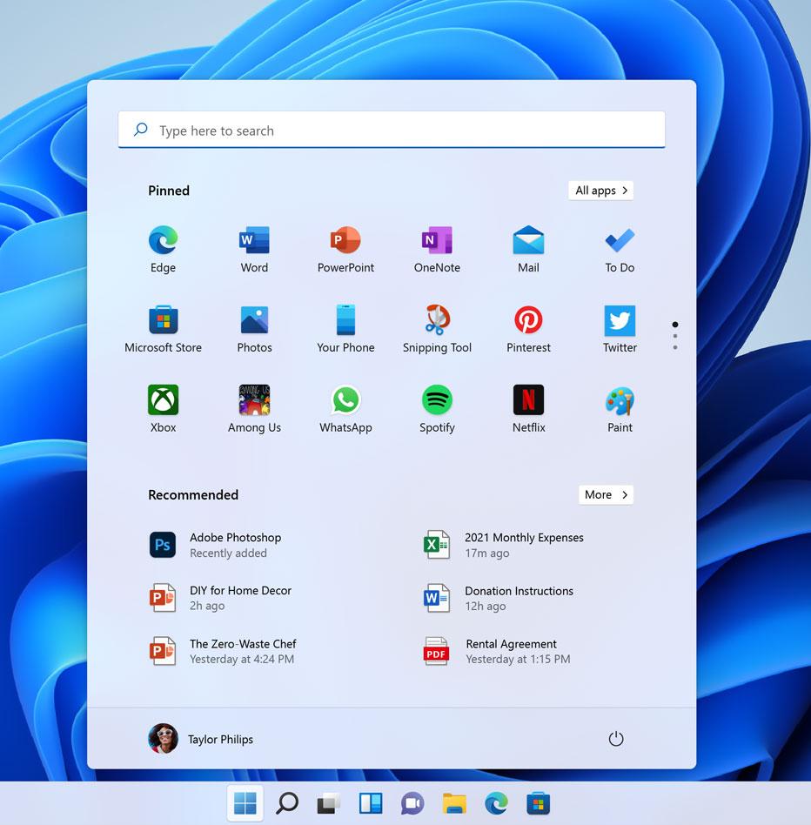Open Task View from the taskbar
The width and height of the screenshot is (811, 825).
click(329, 803)
